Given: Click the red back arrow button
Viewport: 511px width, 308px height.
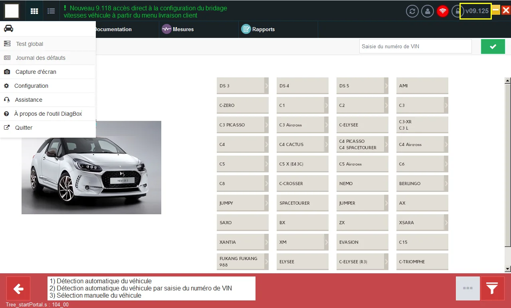Looking at the screenshot, I should (x=18, y=288).
